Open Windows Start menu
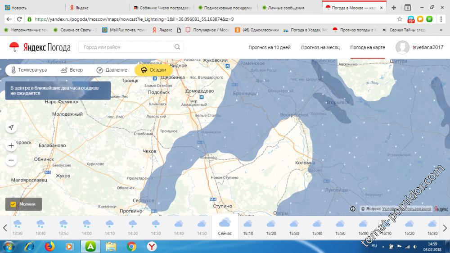 point(8,246)
